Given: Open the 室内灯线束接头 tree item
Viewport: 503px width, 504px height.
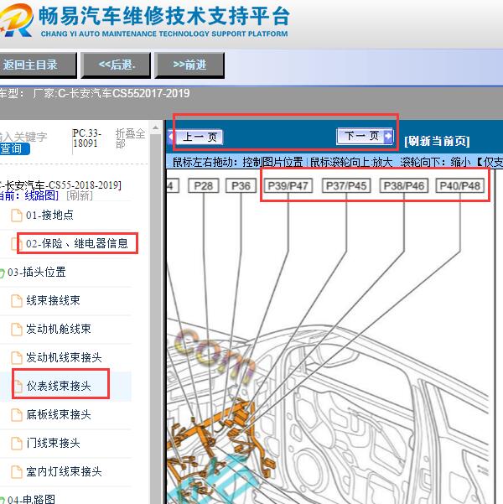Looking at the screenshot, I should pos(64,471).
